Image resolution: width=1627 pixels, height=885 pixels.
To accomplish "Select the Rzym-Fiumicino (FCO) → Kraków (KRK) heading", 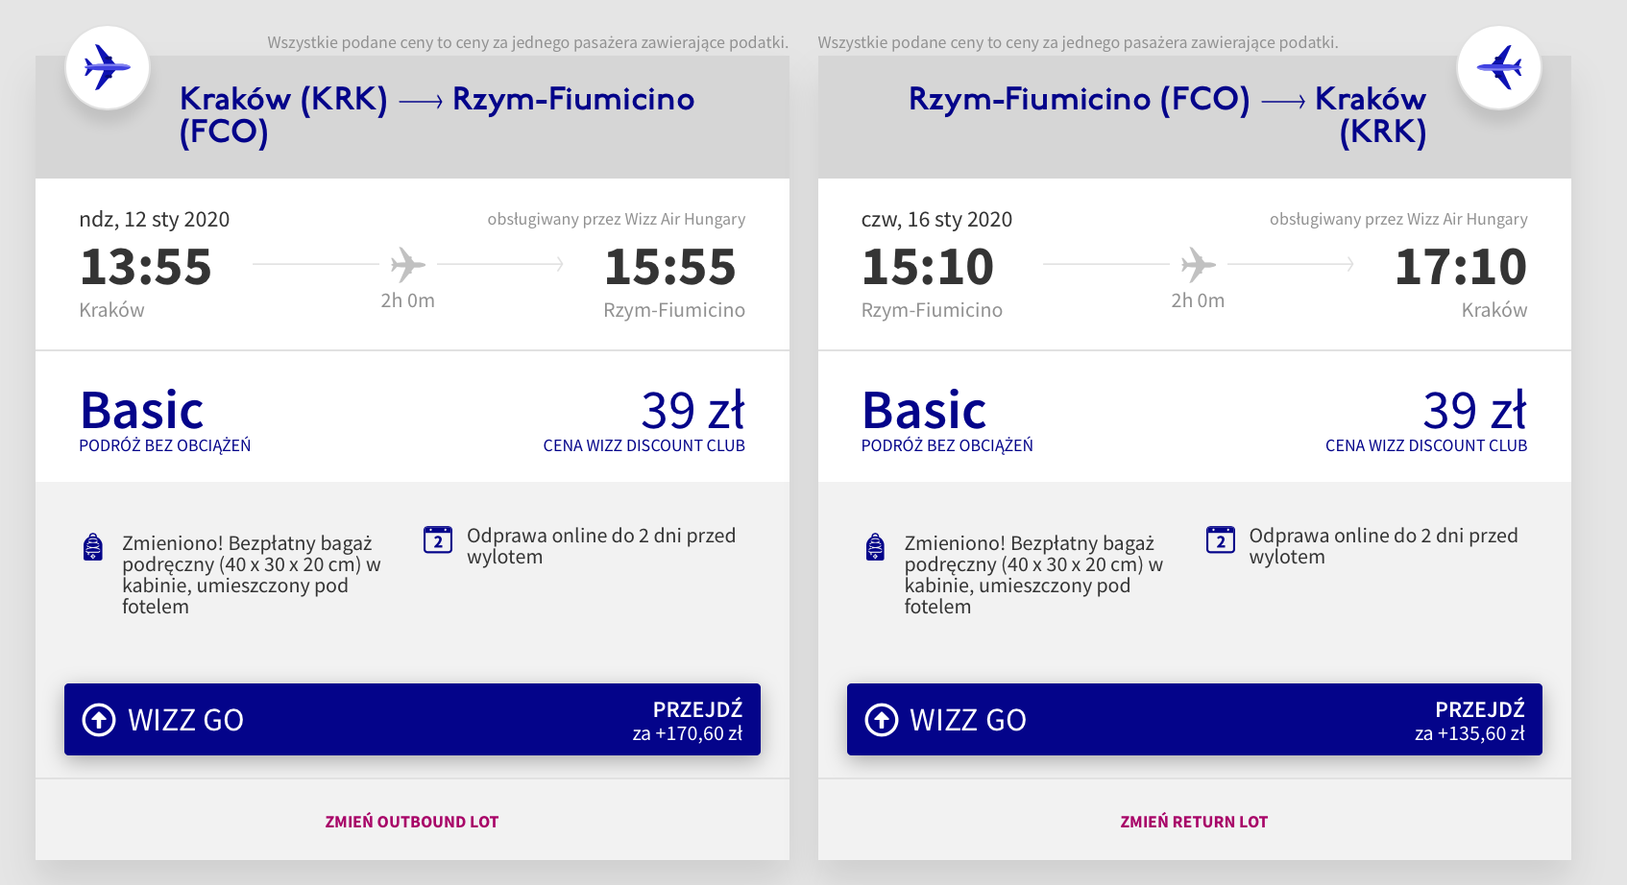I will 1167,115.
